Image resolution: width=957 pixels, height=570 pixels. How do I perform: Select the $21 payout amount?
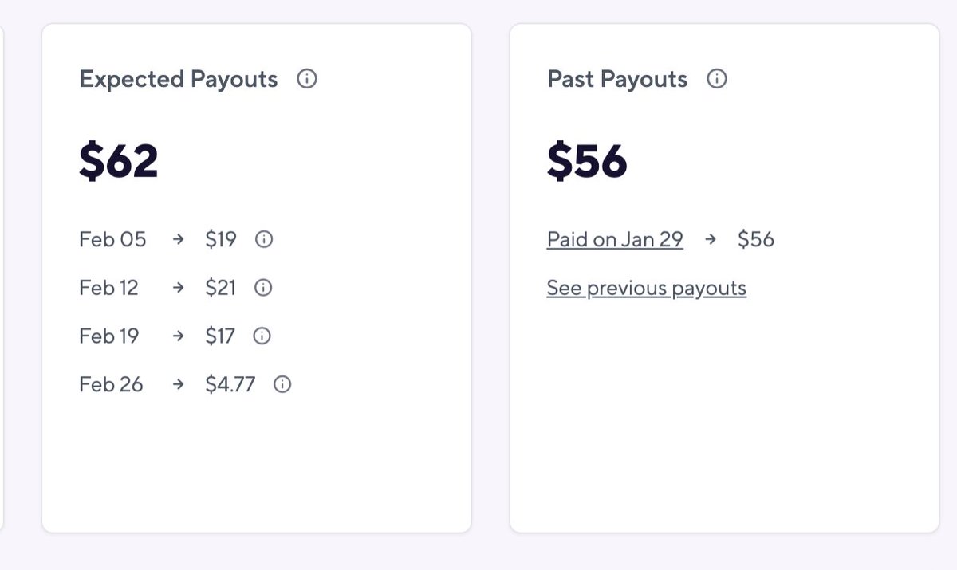pos(220,288)
